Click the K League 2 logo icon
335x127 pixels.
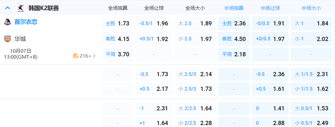(x=21, y=8)
